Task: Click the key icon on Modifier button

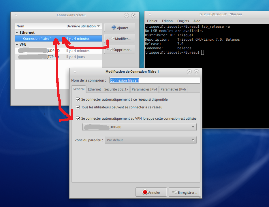Action: tap(112, 39)
